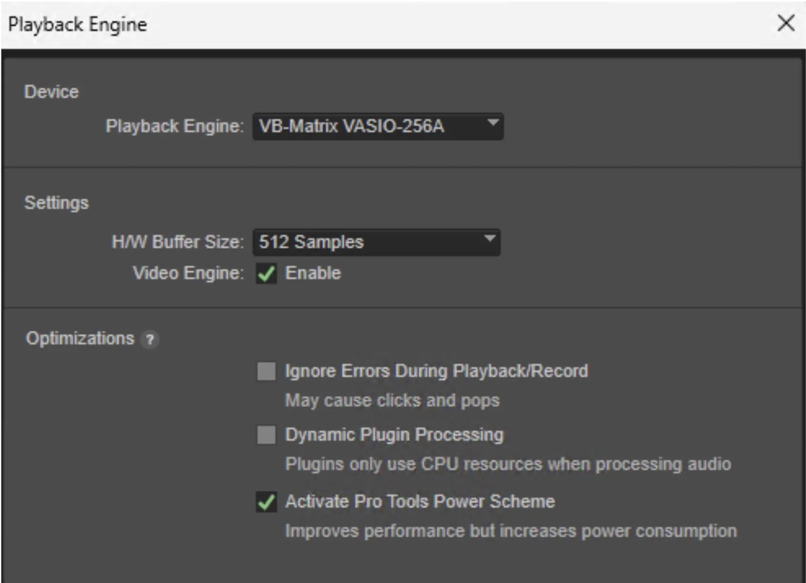Open the Playback Engine device dropdown
806x583 pixels.
click(378, 126)
